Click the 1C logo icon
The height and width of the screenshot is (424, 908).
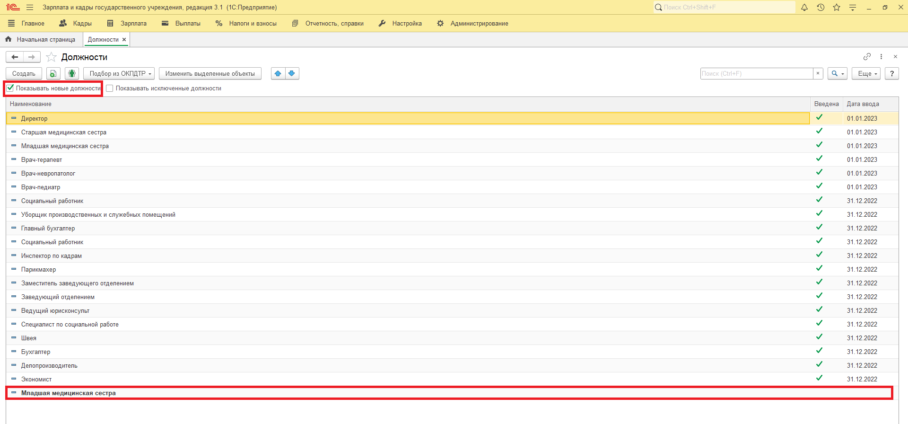tap(13, 7)
